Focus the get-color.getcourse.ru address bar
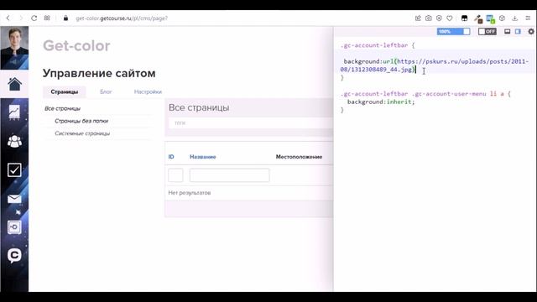 point(122,18)
